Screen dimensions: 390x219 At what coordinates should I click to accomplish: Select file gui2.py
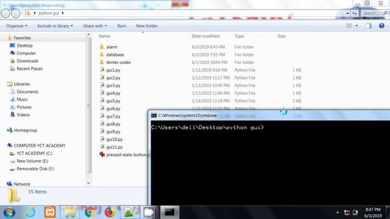tap(110, 78)
